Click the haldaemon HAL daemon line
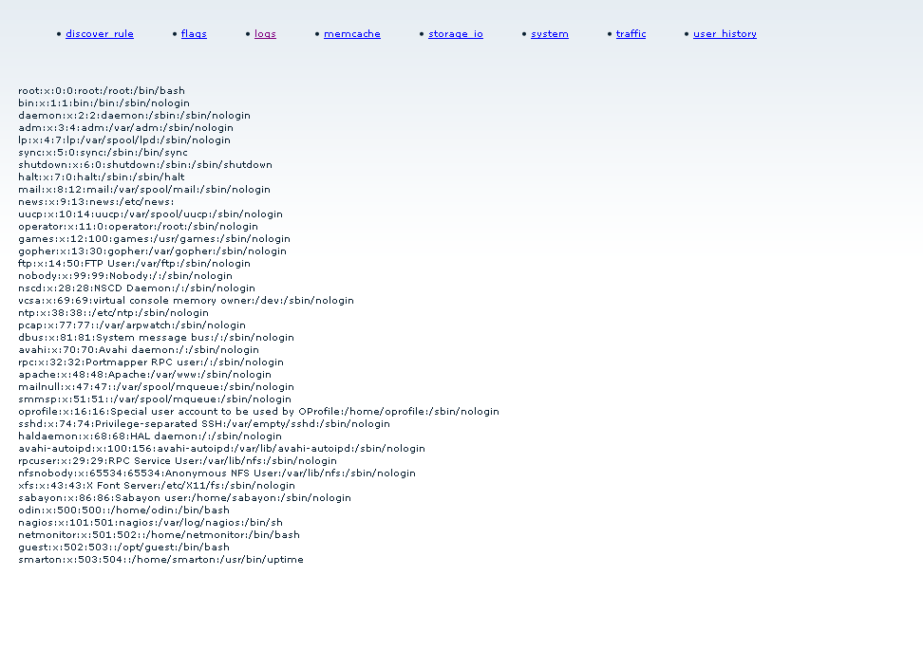 150,436
